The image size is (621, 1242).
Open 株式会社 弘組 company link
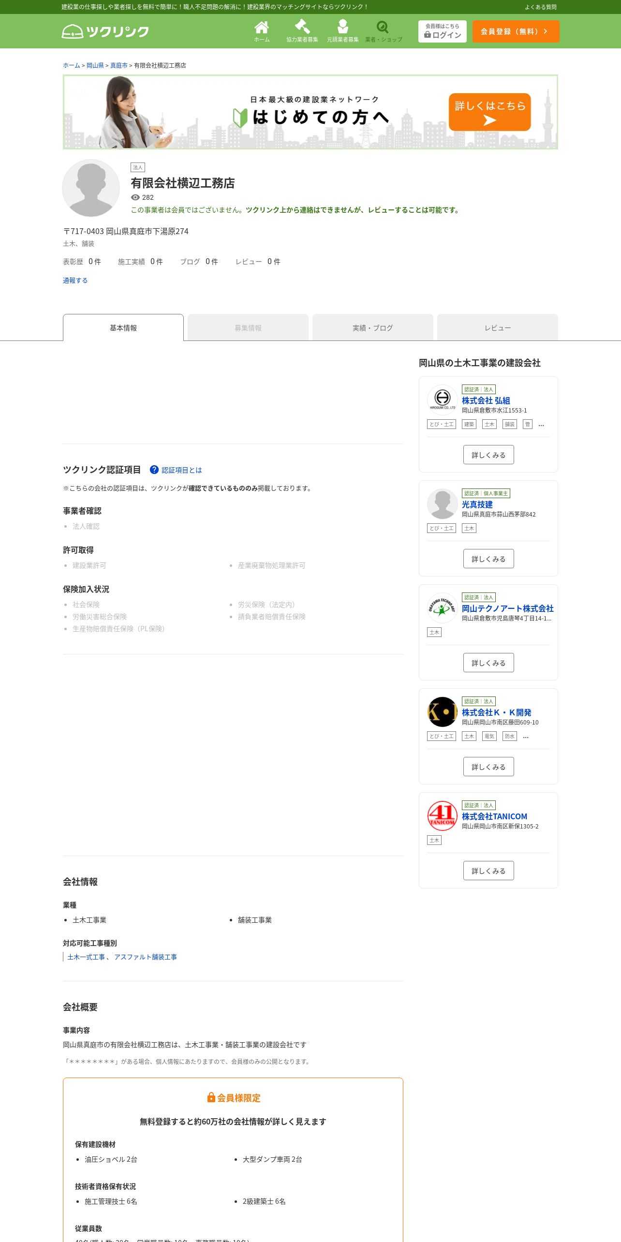pos(486,400)
